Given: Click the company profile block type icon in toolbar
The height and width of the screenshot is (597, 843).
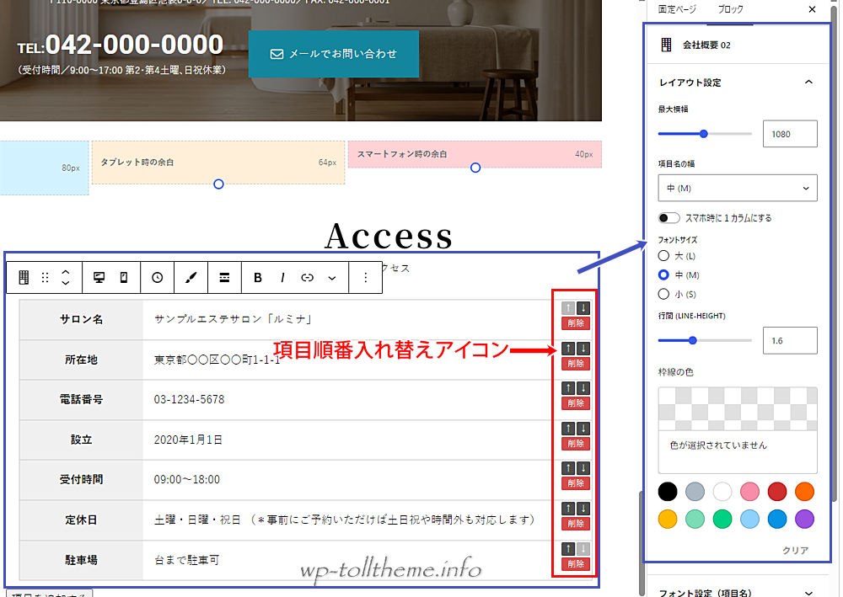Looking at the screenshot, I should 24,278.
